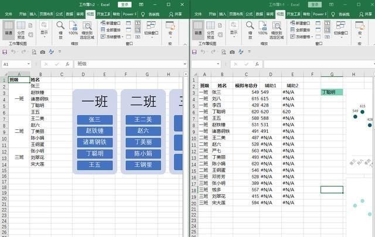Toggle 并排查看 side-by-side icon in left window
The image size is (375, 237).
138,23
